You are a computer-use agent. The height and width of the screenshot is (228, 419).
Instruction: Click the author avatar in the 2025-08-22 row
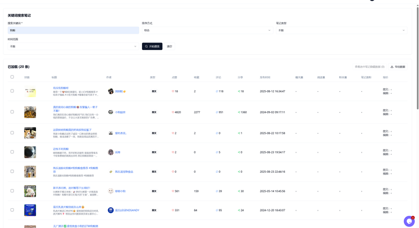point(111,133)
